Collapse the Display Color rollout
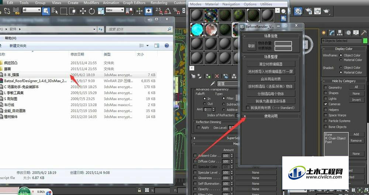Screen dimensions: 369x195 (344, 49)
